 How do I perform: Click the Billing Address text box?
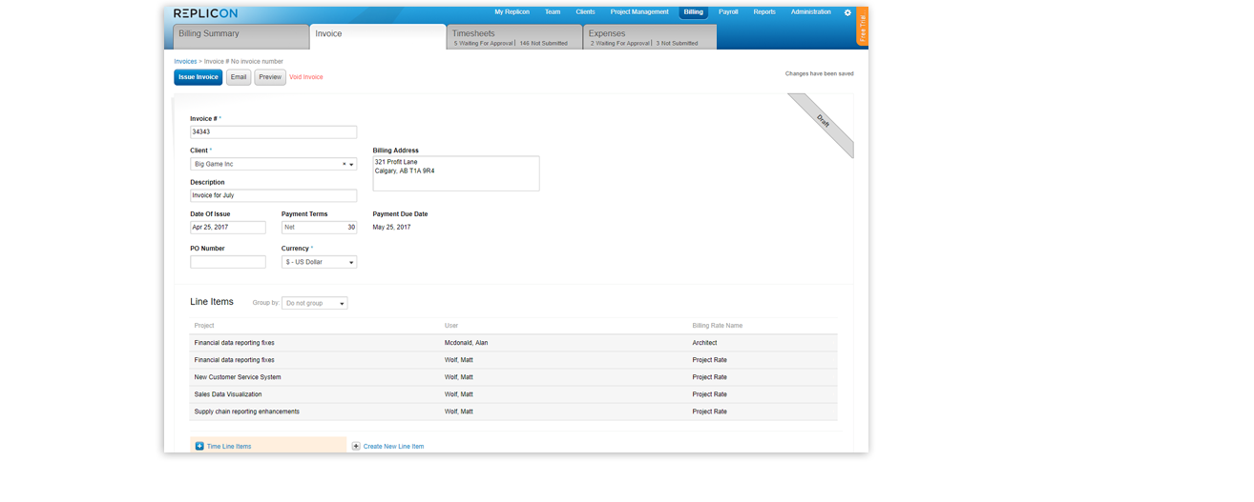[x=456, y=173]
